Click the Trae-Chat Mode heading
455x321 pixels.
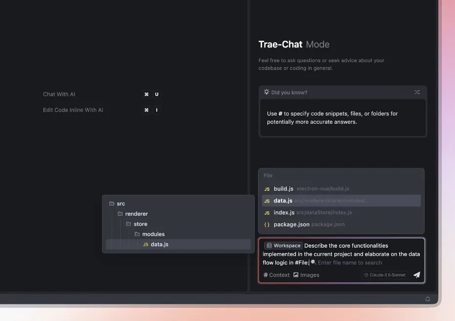click(294, 44)
